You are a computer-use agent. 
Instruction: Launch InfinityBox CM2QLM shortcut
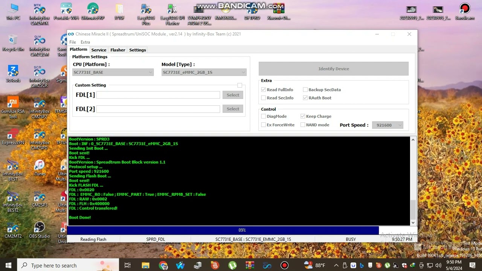(x=39, y=46)
